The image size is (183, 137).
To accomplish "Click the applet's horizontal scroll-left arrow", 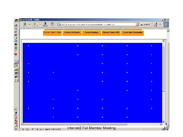I will 23,124.
